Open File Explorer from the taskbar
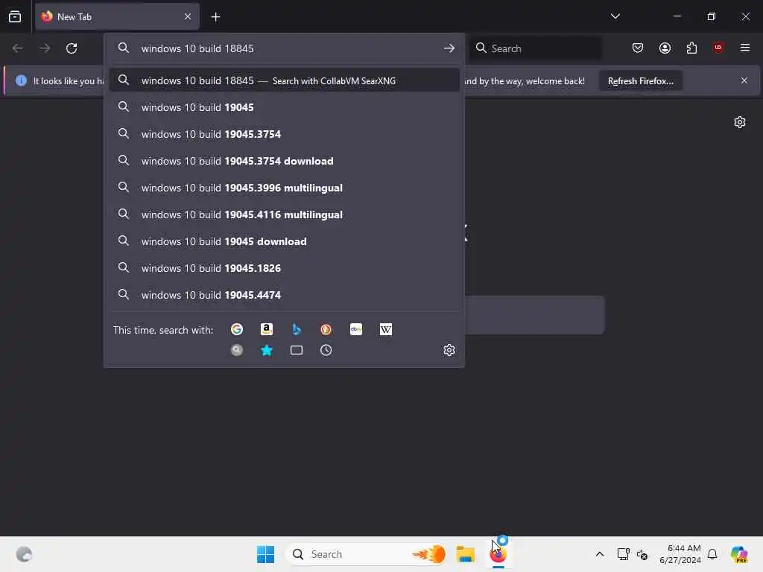 pos(466,554)
